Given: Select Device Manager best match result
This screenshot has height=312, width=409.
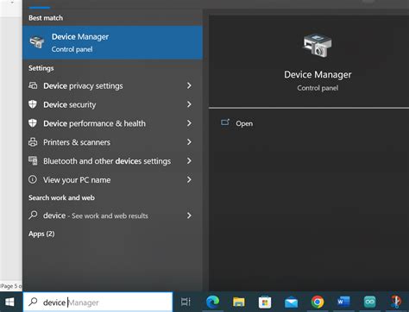Looking at the screenshot, I should click(x=112, y=42).
